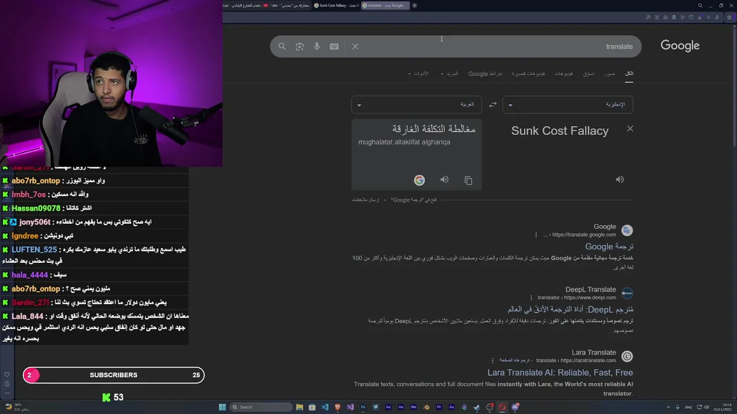Switch to فيديوهات videos tab

tap(564, 74)
